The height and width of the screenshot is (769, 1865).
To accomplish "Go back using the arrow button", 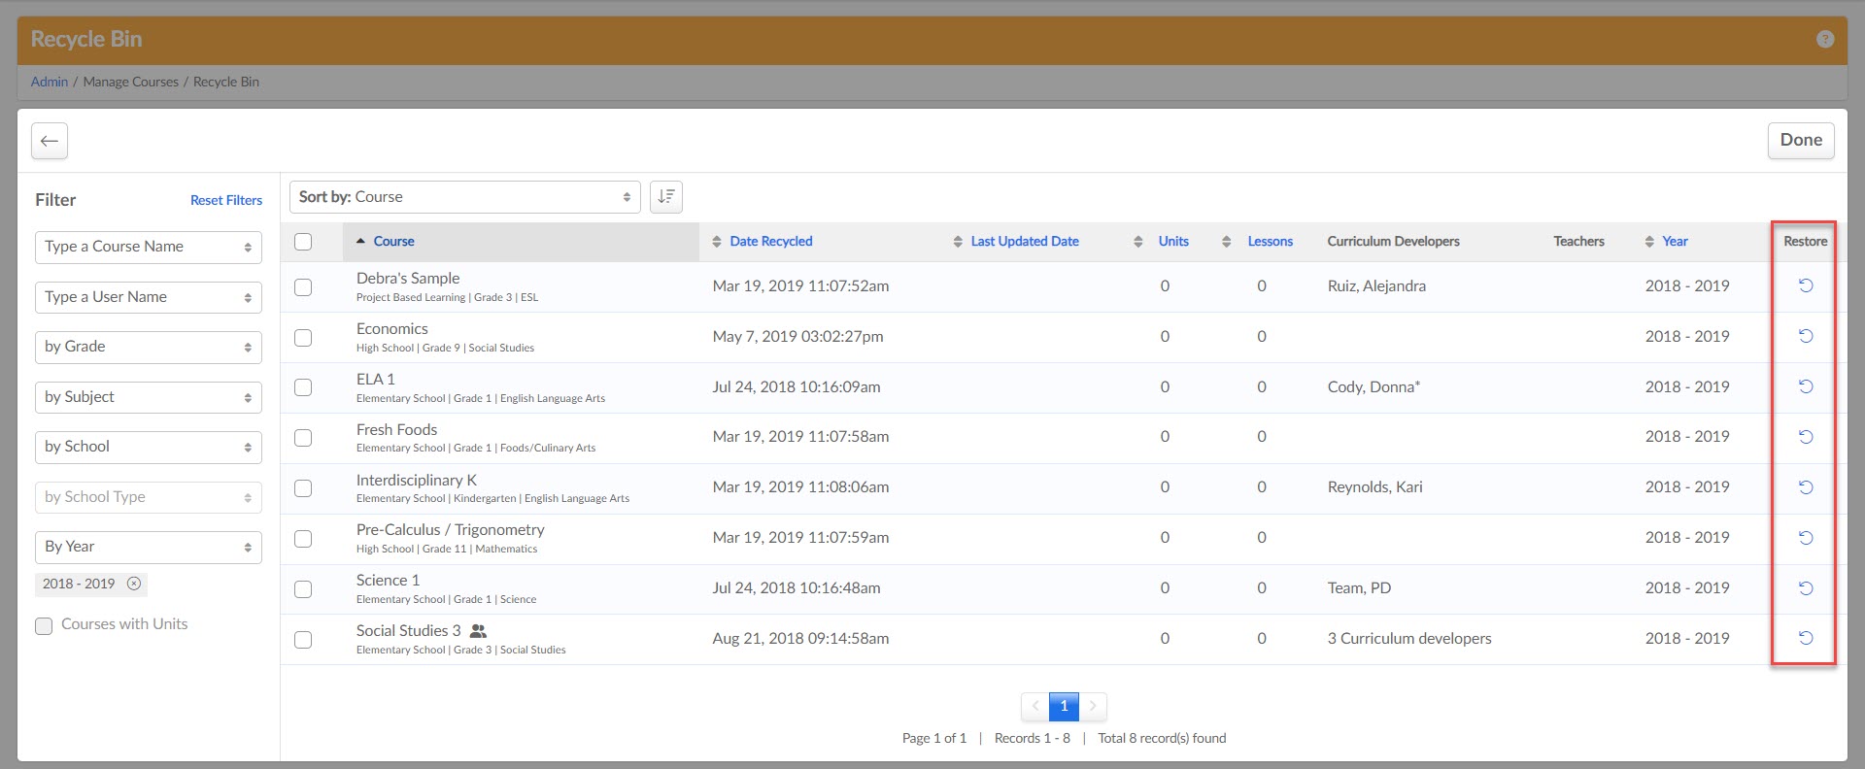I will [x=50, y=141].
